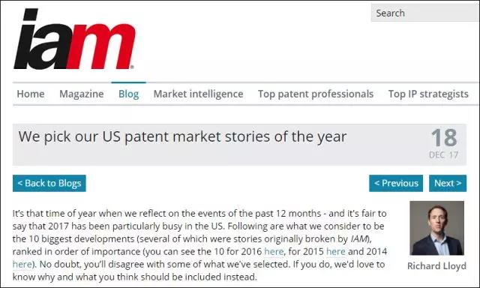Open the 2016 list 'here' link
Image resolution: width=480 pixels, height=288 pixels.
(x=274, y=251)
